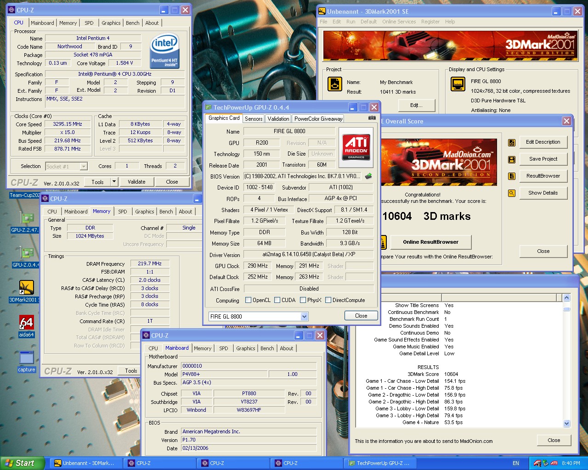Toggle the OpenCL checkbox
The width and height of the screenshot is (588, 470).
click(x=249, y=300)
